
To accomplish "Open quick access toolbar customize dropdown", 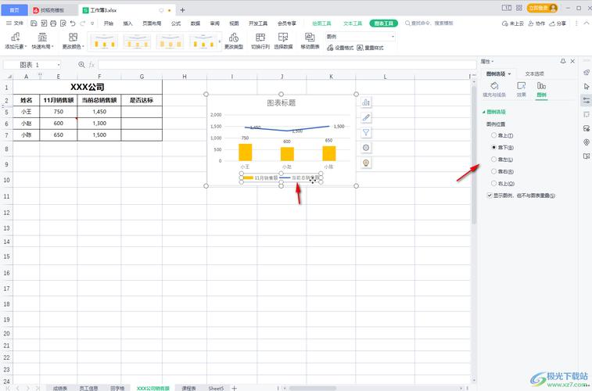I will pyautogui.click(x=92, y=23).
